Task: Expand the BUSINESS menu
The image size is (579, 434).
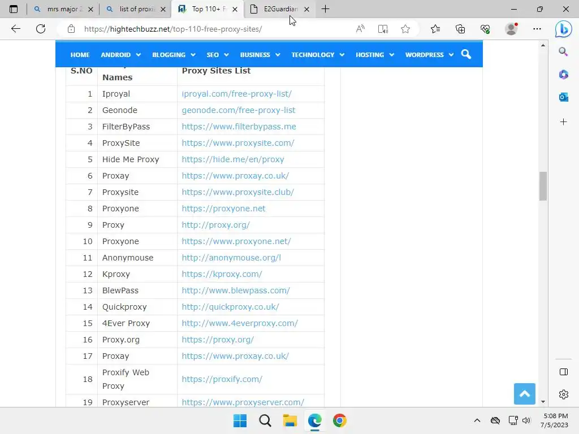Action: click(x=260, y=55)
